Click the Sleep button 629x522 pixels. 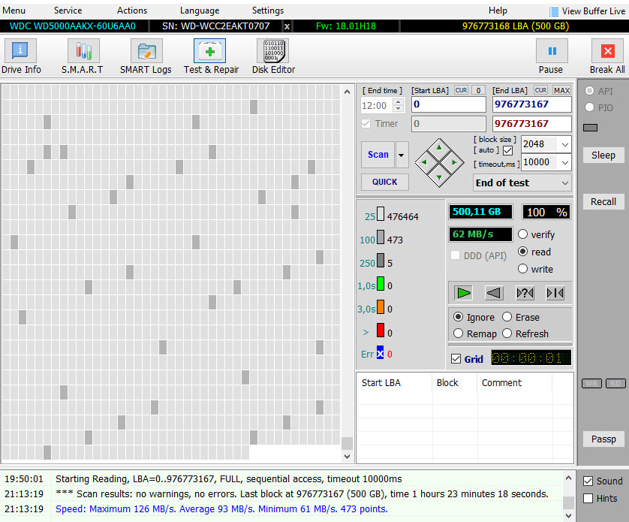603,155
